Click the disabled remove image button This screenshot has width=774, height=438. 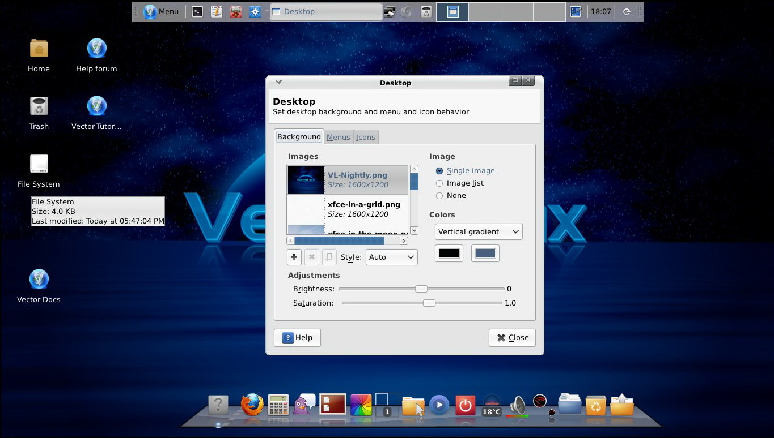311,257
